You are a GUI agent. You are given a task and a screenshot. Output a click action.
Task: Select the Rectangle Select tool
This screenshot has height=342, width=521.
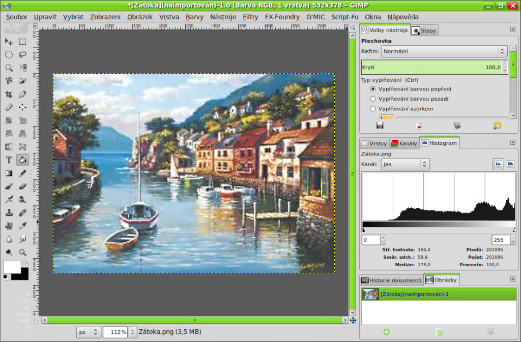click(22, 42)
